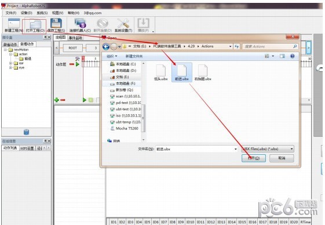
Task: Select the E: drive in navigation pane
Action: (122, 77)
